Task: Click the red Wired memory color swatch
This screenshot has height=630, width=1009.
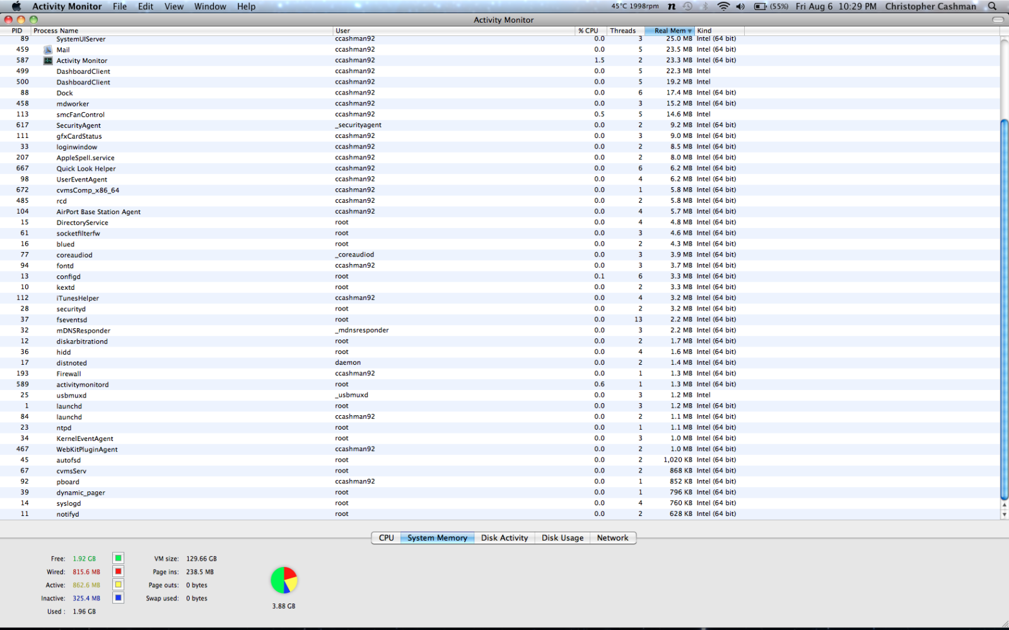Action: click(118, 571)
